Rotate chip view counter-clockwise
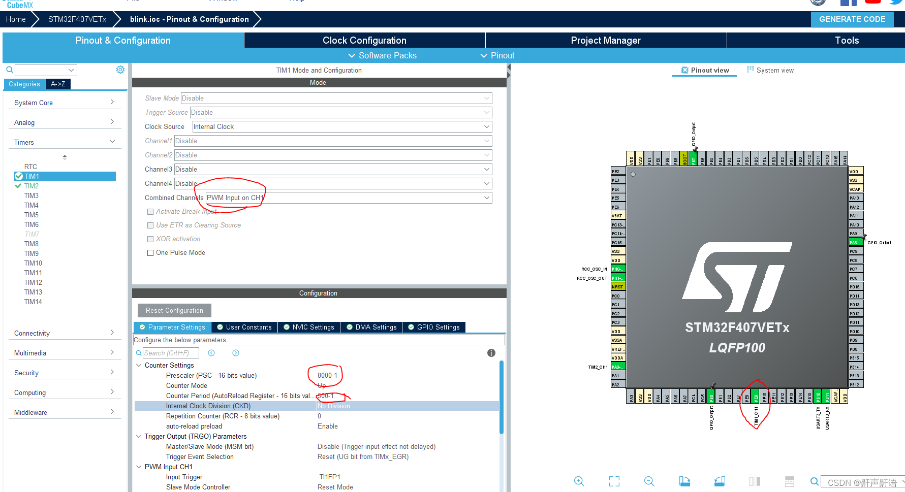Image resolution: width=905 pixels, height=492 pixels. click(x=720, y=481)
